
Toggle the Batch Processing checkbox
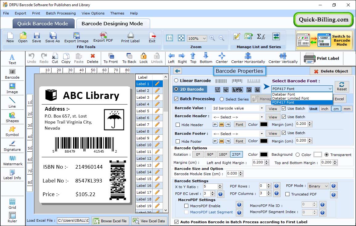pos(176,99)
